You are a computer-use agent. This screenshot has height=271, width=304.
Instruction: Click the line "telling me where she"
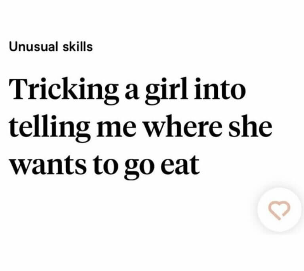pos(141,127)
